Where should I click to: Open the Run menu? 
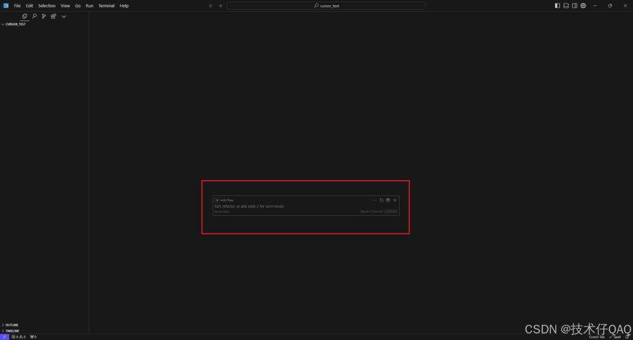click(x=89, y=6)
